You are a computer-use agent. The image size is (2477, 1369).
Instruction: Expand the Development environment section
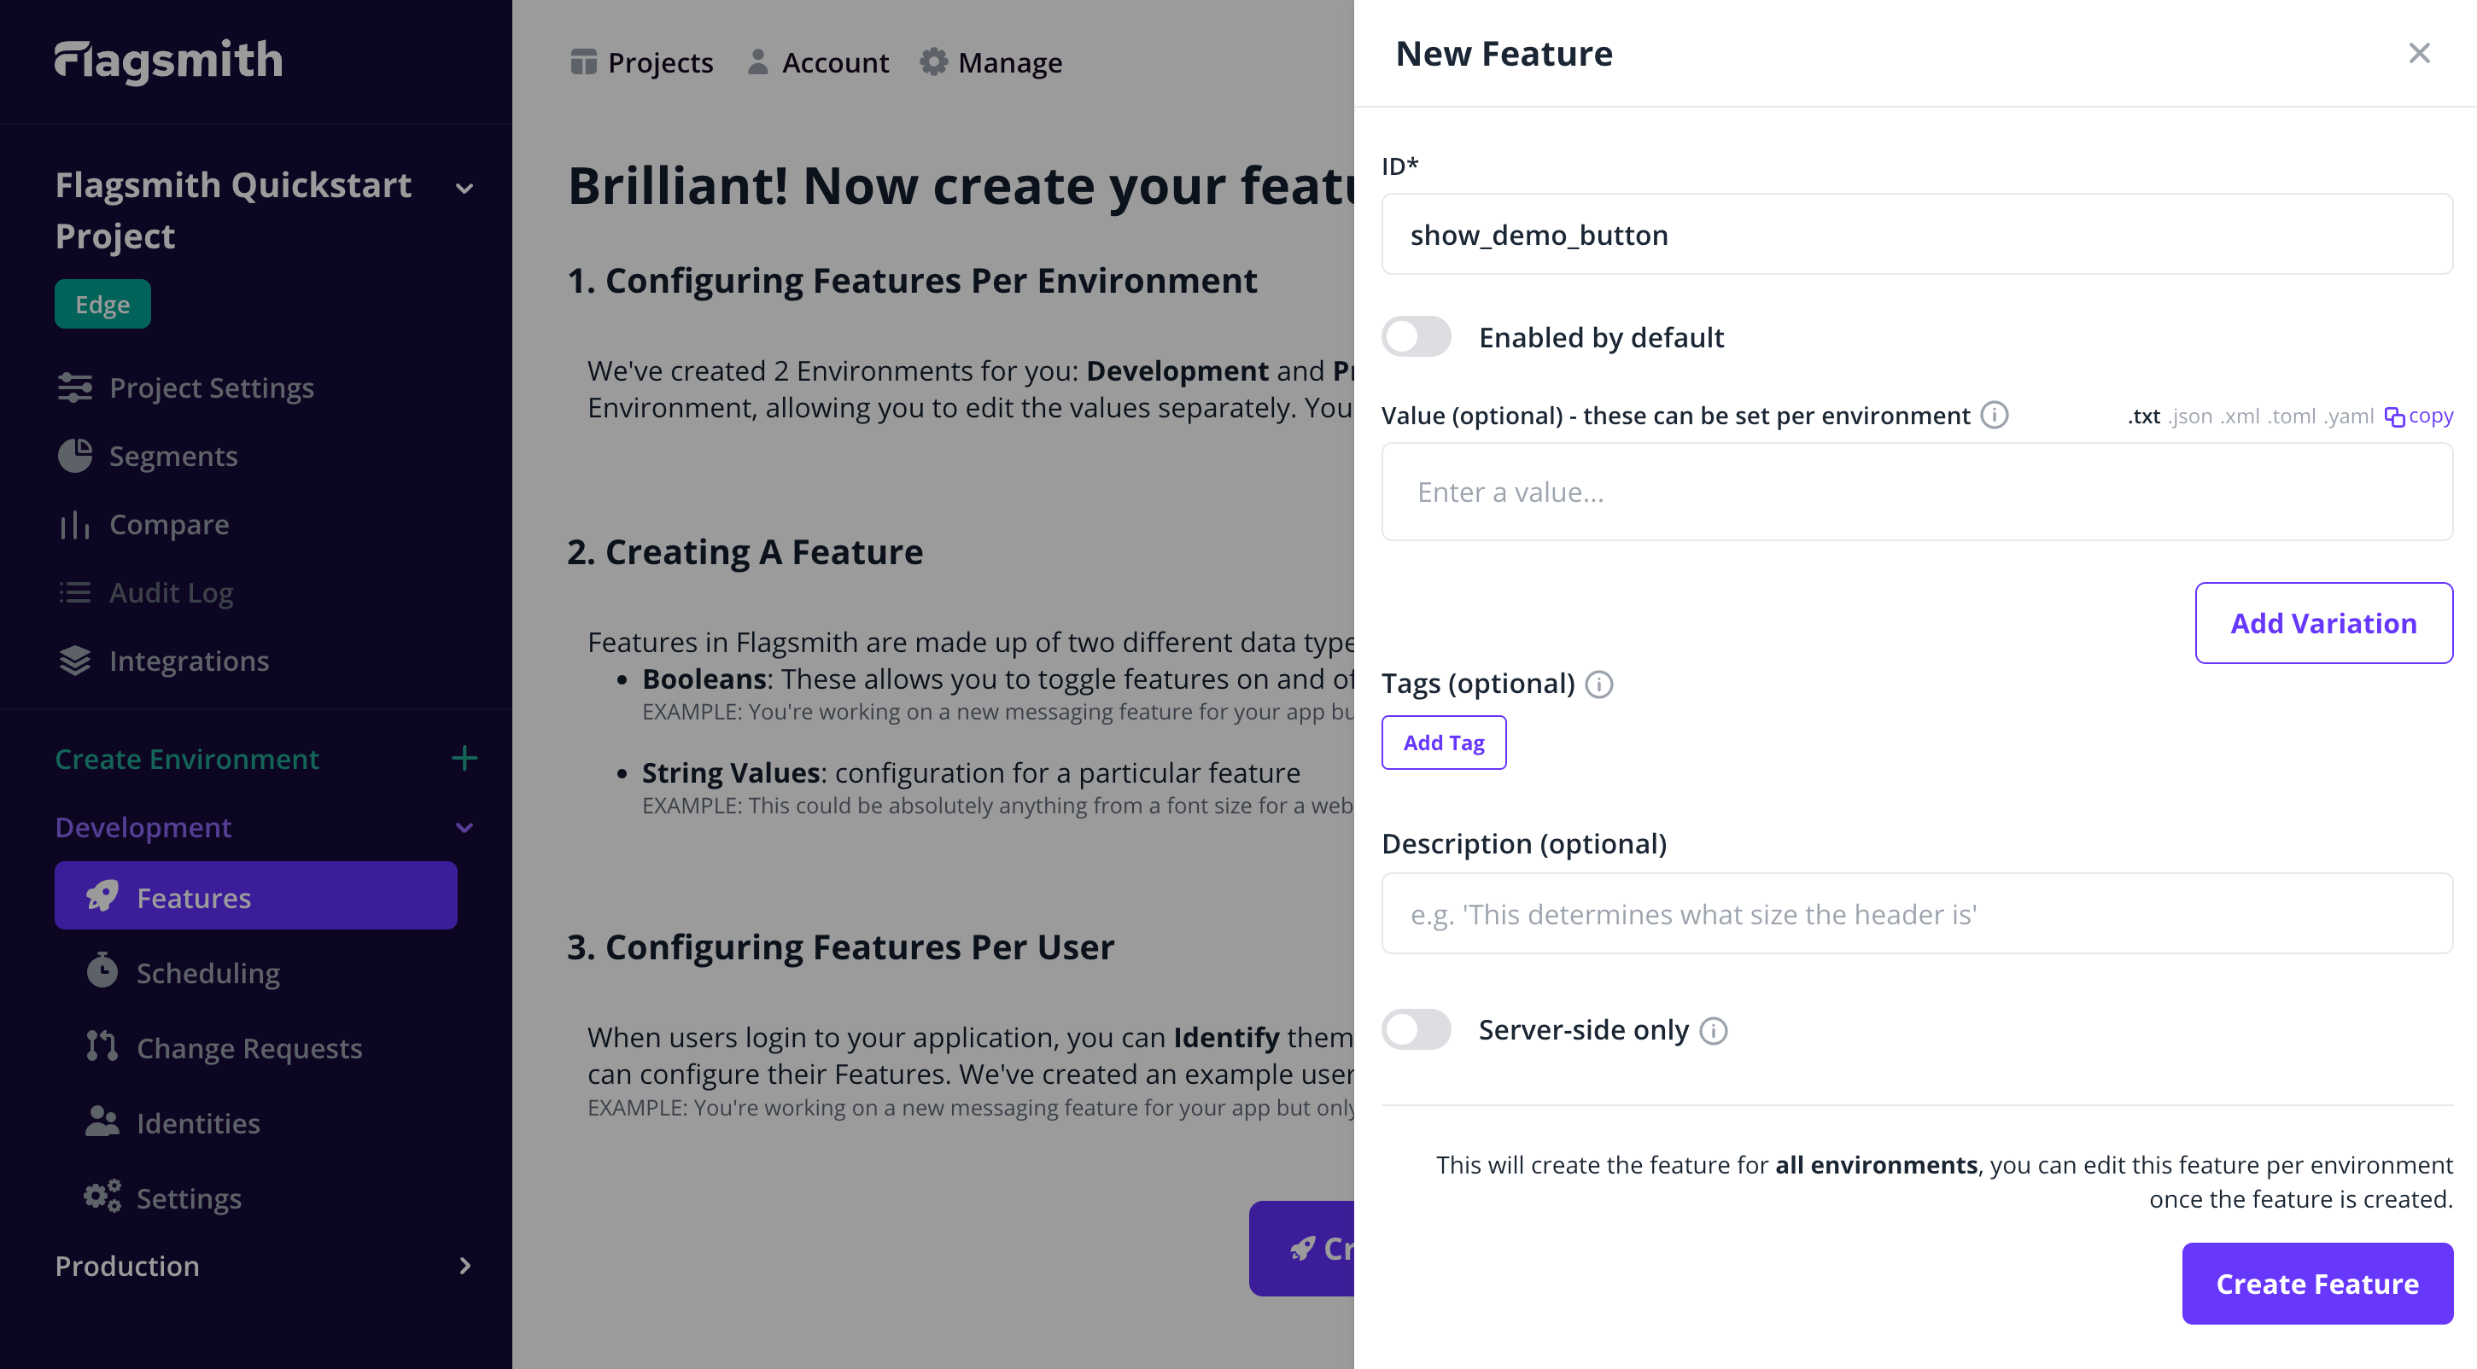click(x=469, y=826)
